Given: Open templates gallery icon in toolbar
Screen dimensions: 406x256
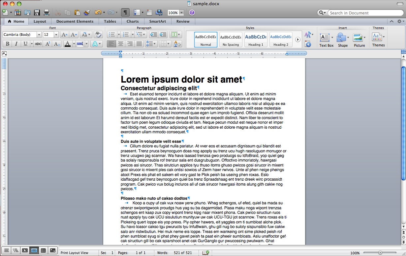Looking at the screenshot, I should coord(18,13).
